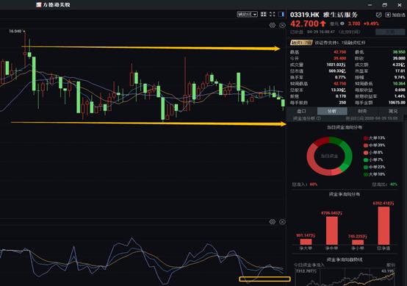Open the 简况 tab
The height and width of the screenshot is (286, 407).
click(x=392, y=111)
